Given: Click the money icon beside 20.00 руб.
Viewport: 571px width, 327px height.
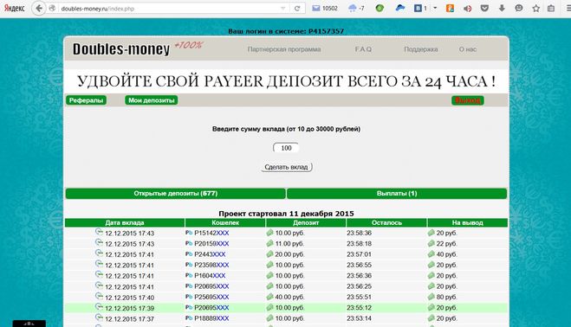Looking at the screenshot, I should (269, 253).
